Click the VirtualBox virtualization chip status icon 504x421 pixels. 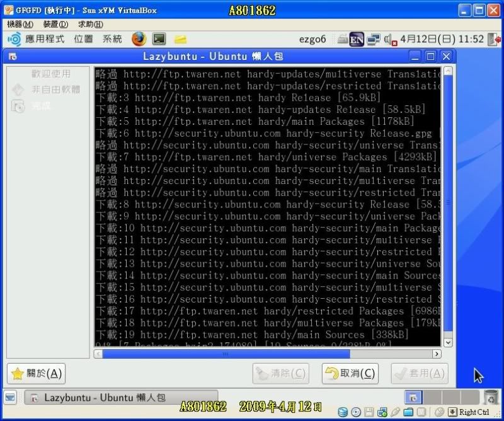pyautogui.click(x=421, y=412)
